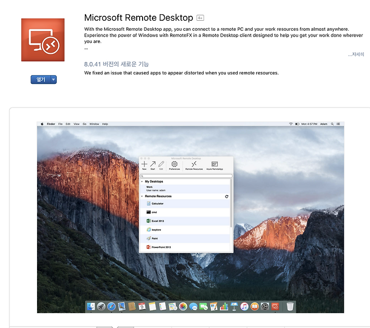This screenshot has width=370, height=328.
Task: Open System Preferences icon in the Dock
Action: point(265,306)
